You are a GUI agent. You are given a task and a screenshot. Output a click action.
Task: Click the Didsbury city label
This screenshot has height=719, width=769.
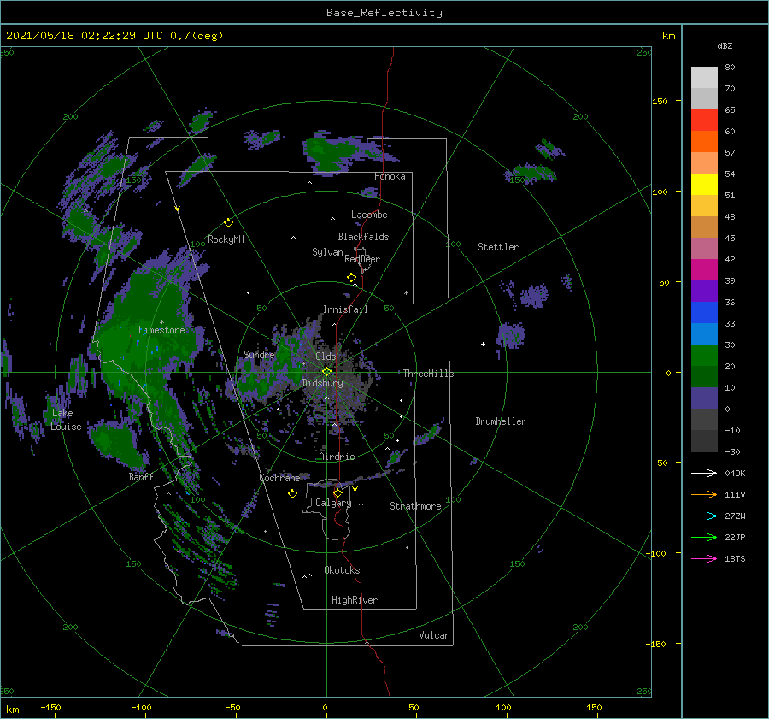(x=323, y=383)
